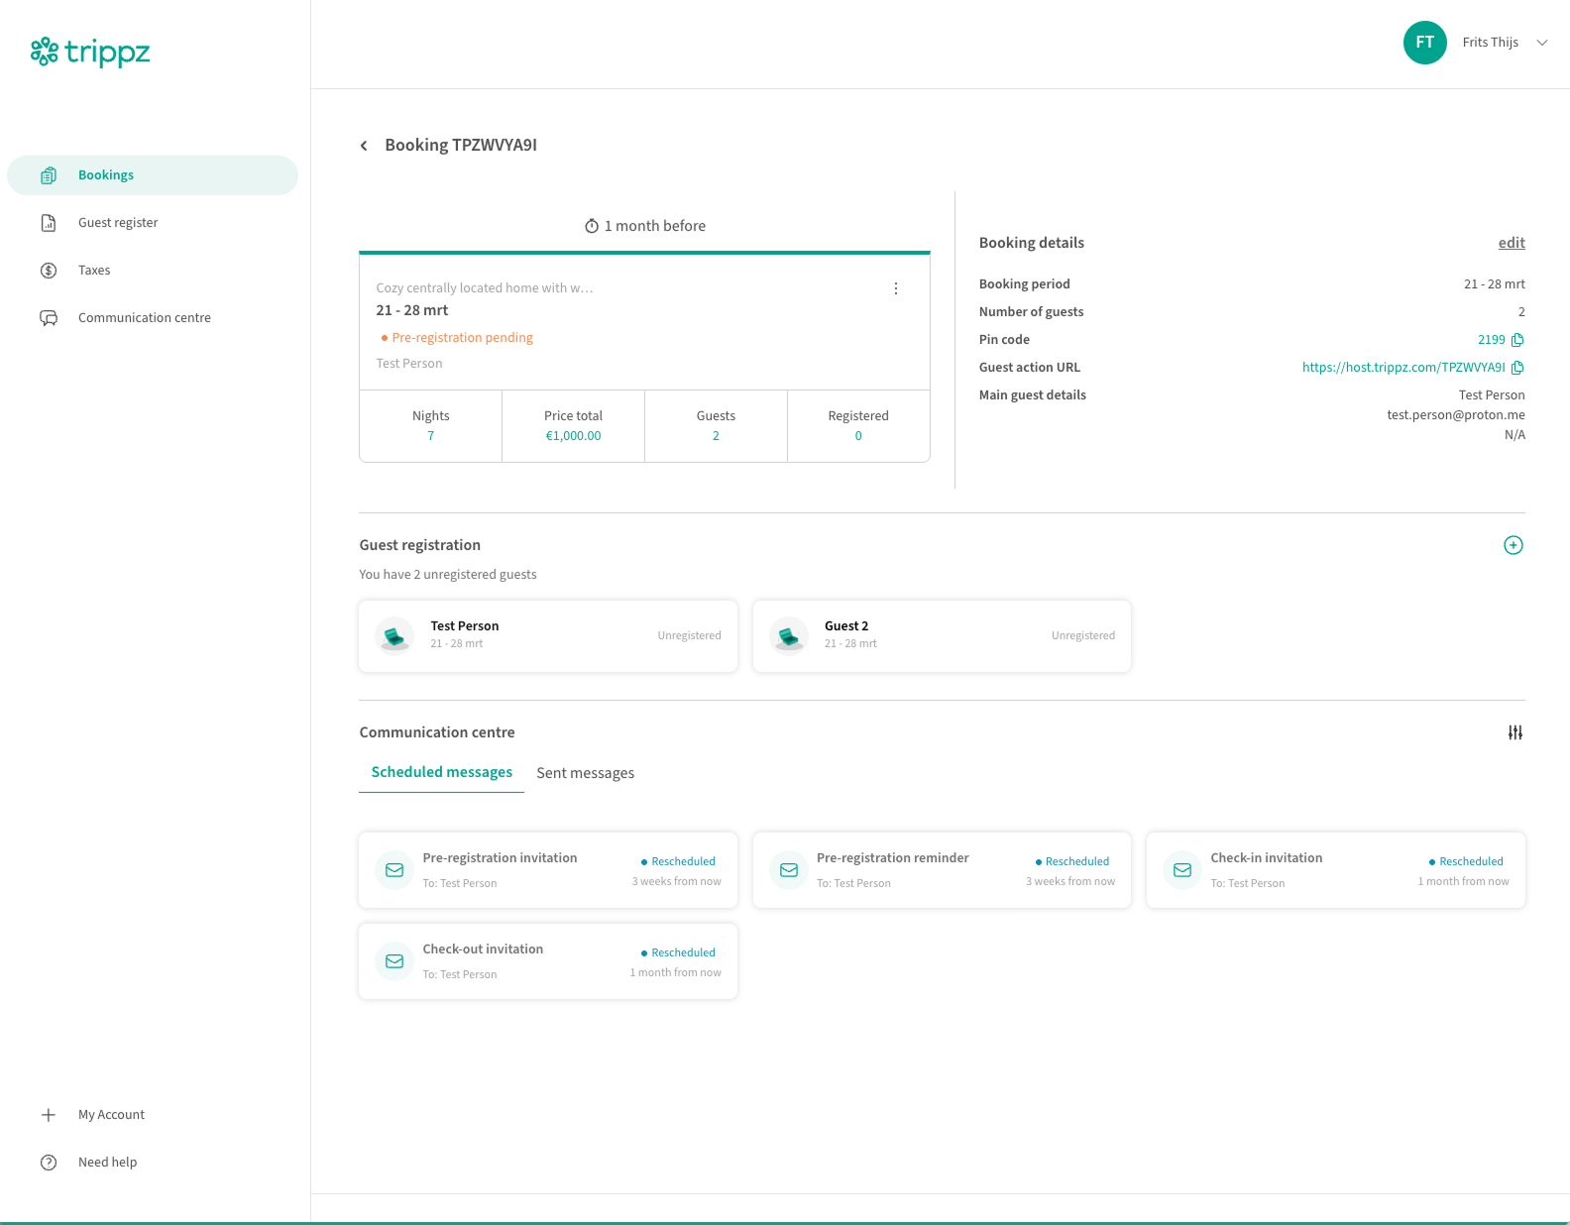This screenshot has width=1570, height=1225.
Task: Open the Pre-registration reminder message card
Action: [941, 870]
